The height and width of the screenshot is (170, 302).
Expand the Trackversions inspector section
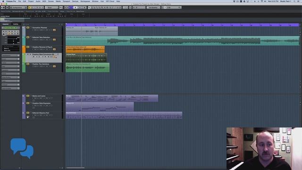click(10, 56)
